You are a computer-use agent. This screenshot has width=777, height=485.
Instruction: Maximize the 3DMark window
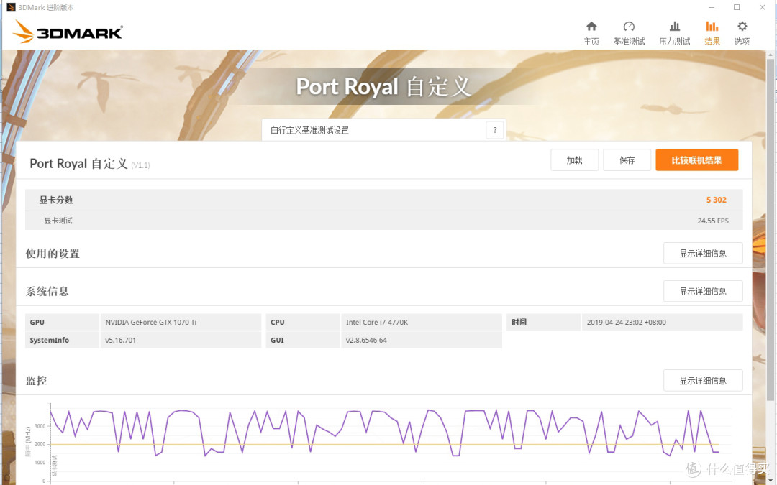point(737,7)
